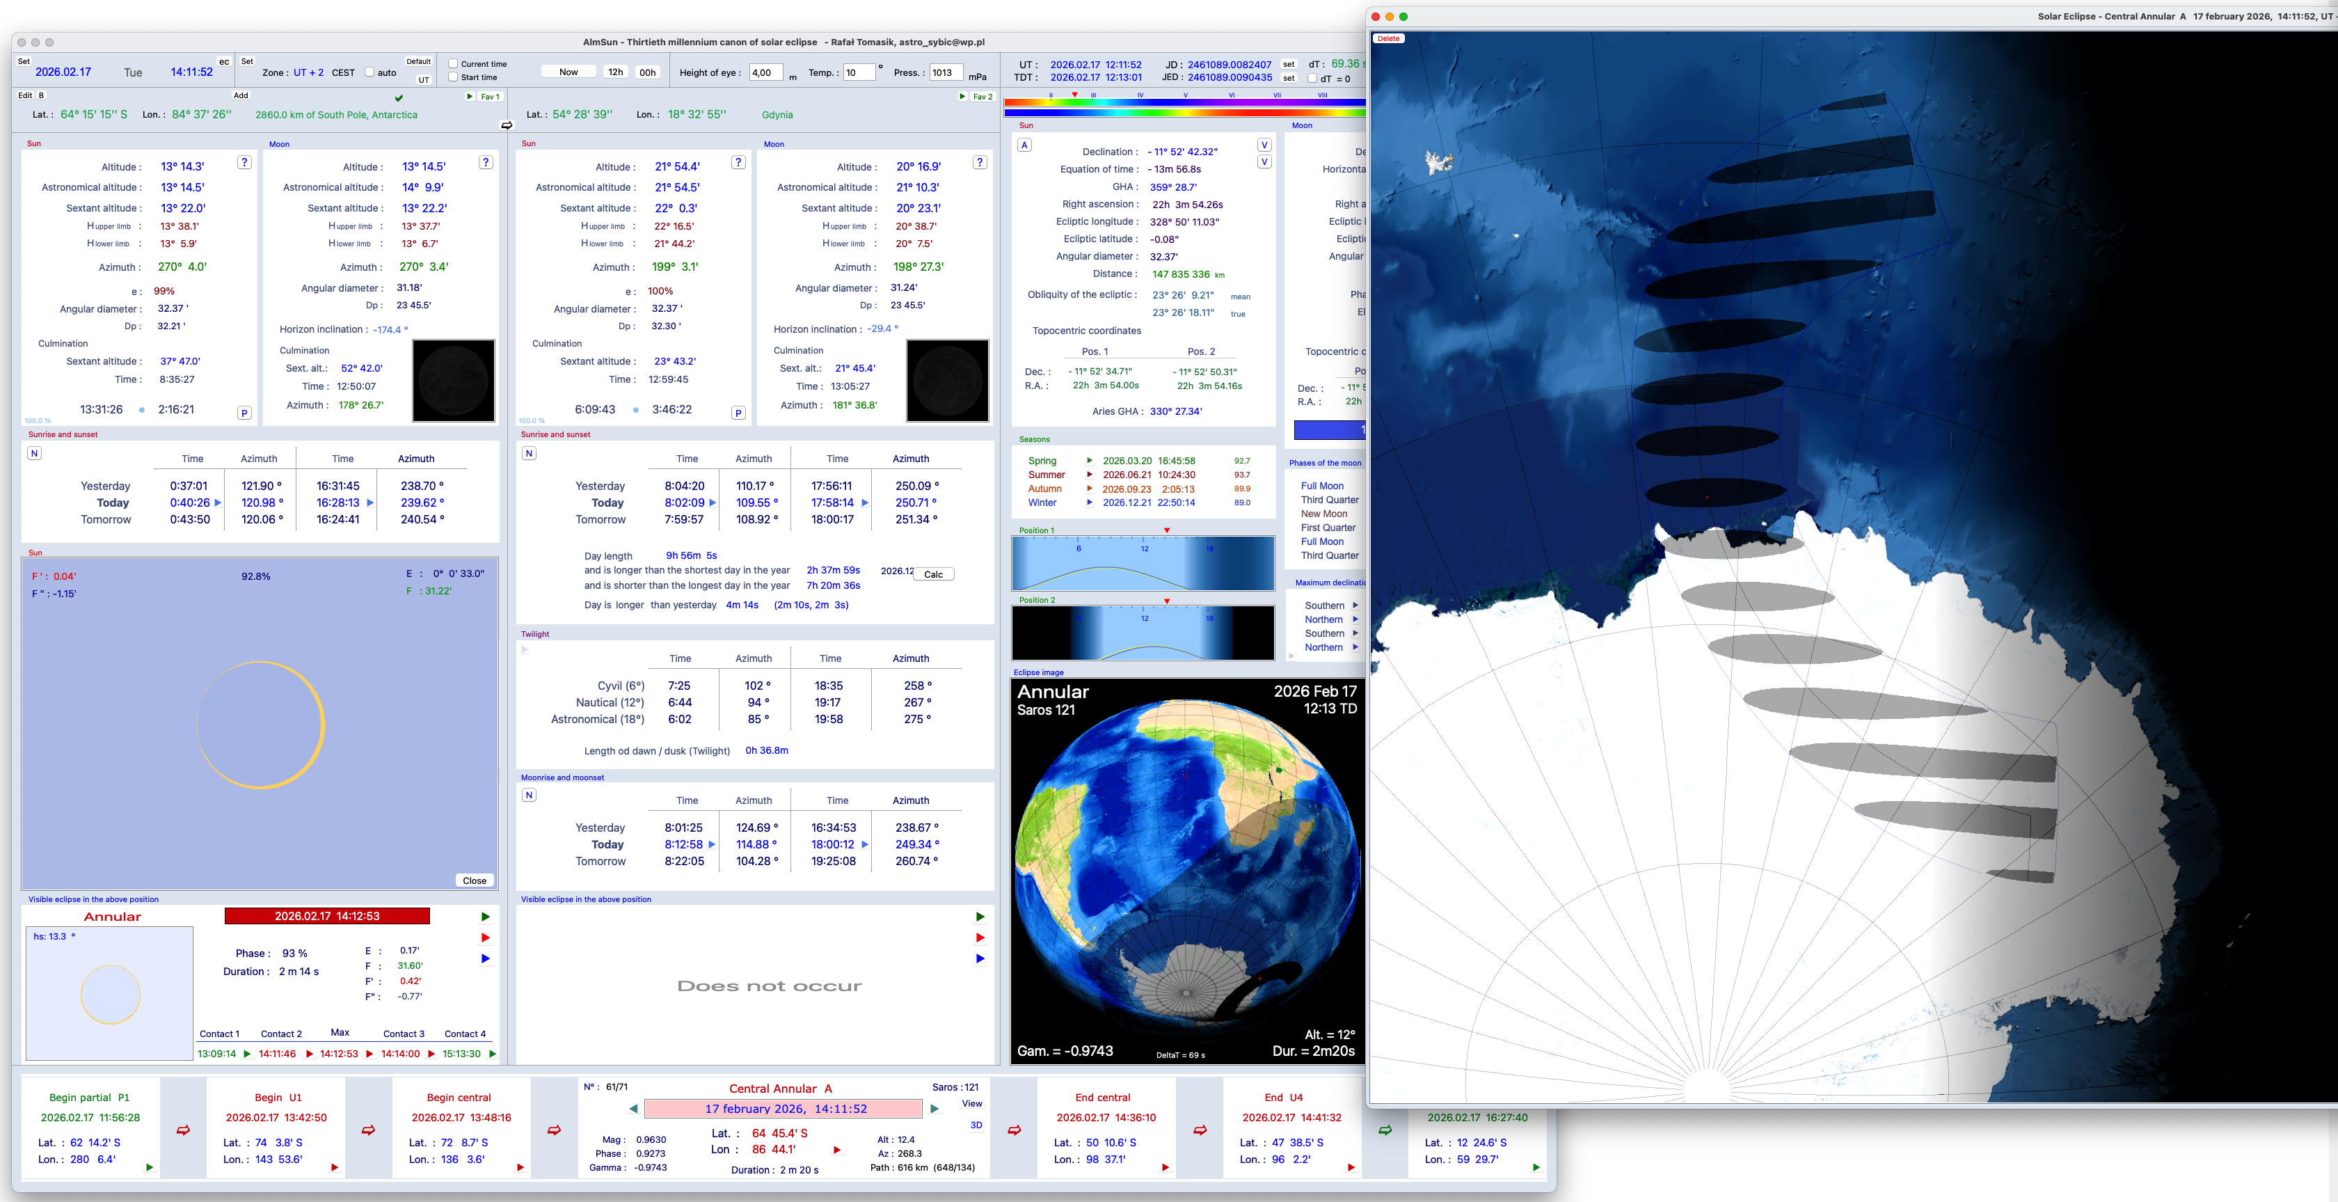Check the Current time checkbox
The height and width of the screenshot is (1202, 2338).
tap(453, 63)
